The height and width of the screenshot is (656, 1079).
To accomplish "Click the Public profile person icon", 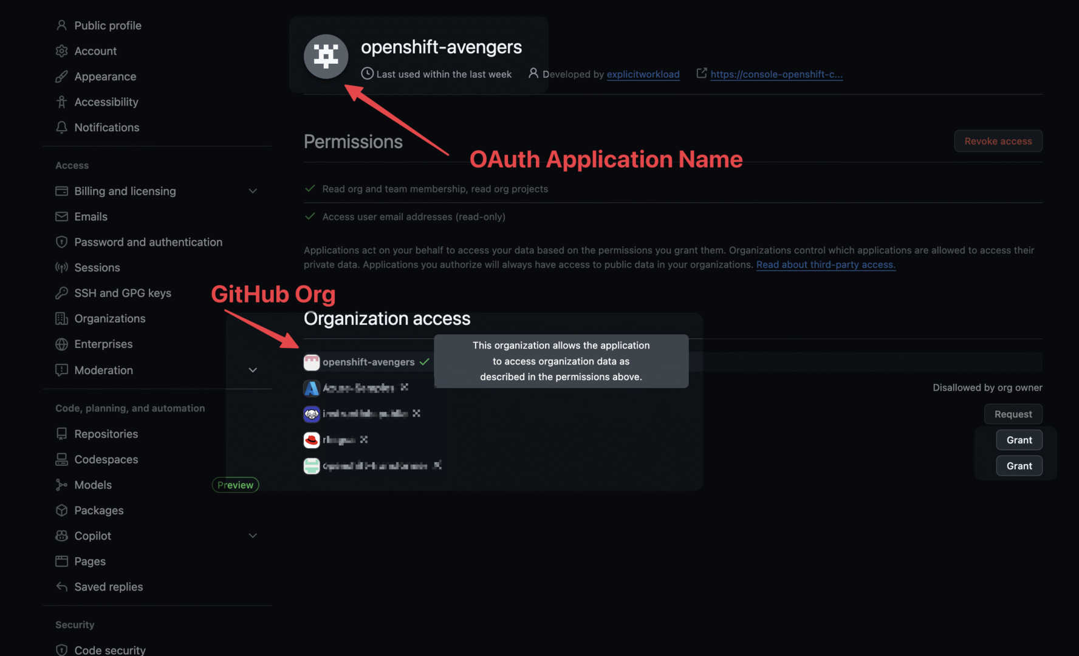I will tap(61, 26).
